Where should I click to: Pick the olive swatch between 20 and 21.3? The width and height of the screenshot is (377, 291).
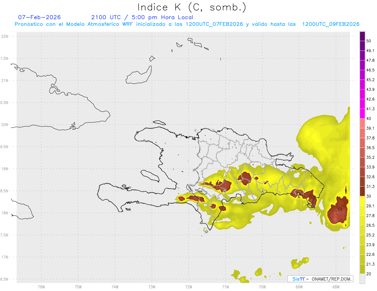pos(362,269)
